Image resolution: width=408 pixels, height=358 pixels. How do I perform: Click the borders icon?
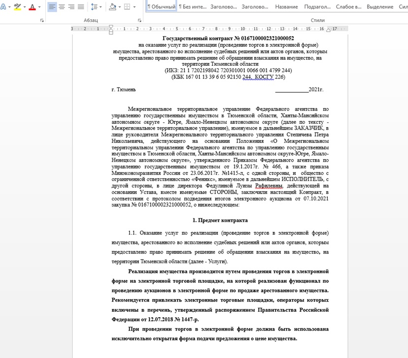127,7
